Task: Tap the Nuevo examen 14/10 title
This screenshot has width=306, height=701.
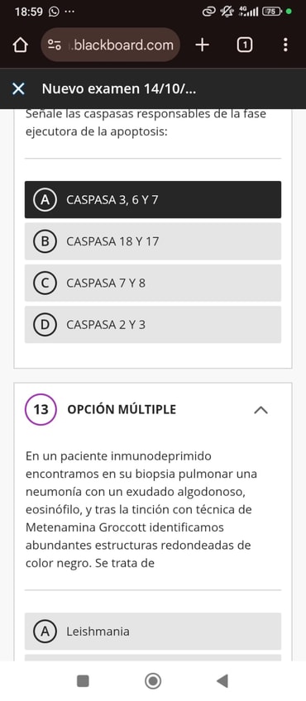Action: point(119,89)
